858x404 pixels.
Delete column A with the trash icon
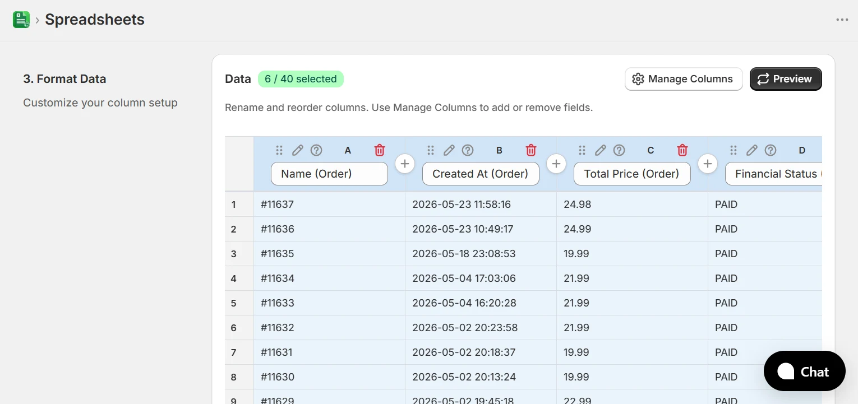tap(380, 150)
